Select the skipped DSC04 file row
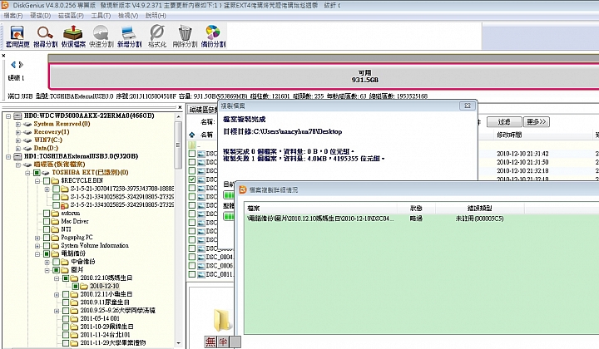599x349 pixels. (x=421, y=219)
